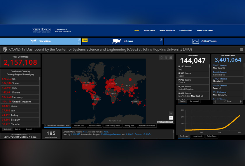Open the JHU CSSE link
The image size is (245, 166).
pyautogui.click(x=75, y=134)
